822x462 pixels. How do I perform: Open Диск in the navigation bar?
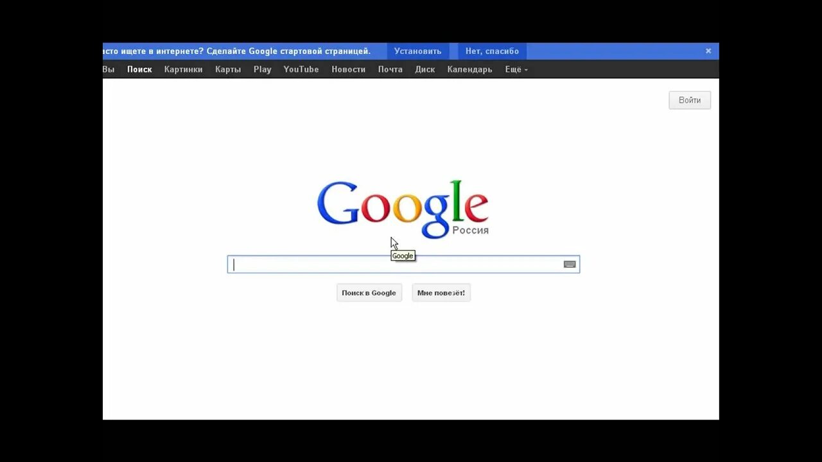pos(424,69)
